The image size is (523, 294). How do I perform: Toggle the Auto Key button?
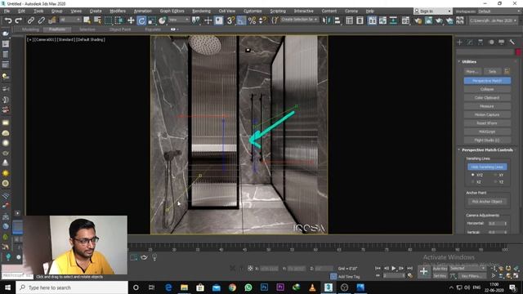(440, 269)
